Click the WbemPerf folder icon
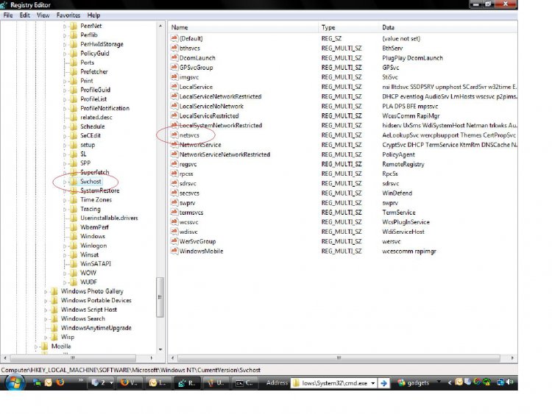This screenshot has height=414, width=552. (x=74, y=227)
